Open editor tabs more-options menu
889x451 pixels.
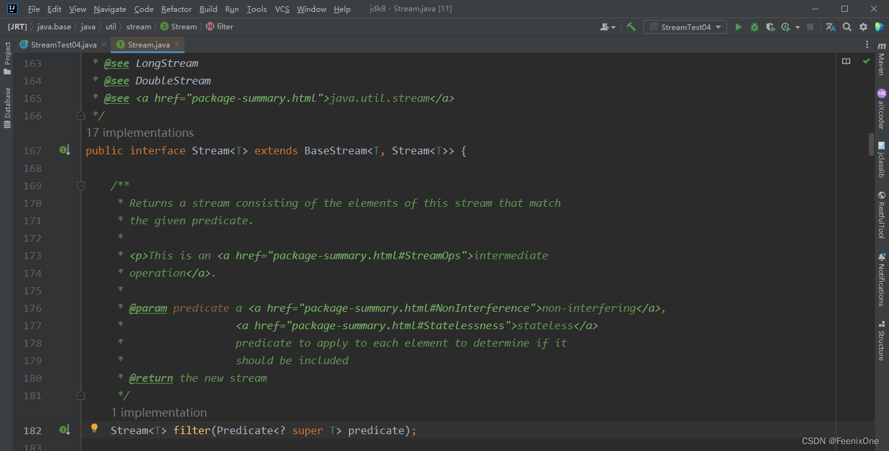coord(866,44)
